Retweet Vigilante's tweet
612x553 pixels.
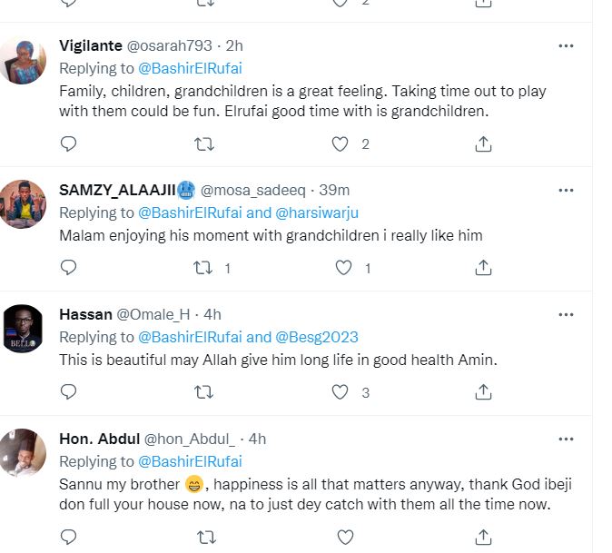tap(206, 143)
